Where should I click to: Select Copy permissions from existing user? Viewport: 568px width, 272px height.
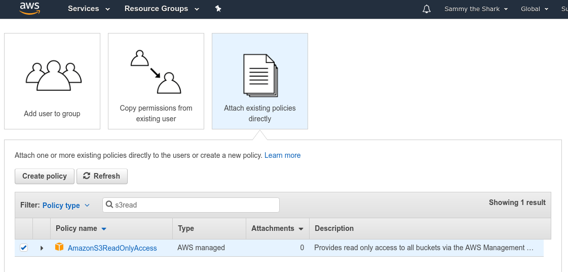(x=156, y=81)
